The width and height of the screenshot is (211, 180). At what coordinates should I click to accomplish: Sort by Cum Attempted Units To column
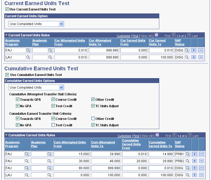click(x=103, y=144)
